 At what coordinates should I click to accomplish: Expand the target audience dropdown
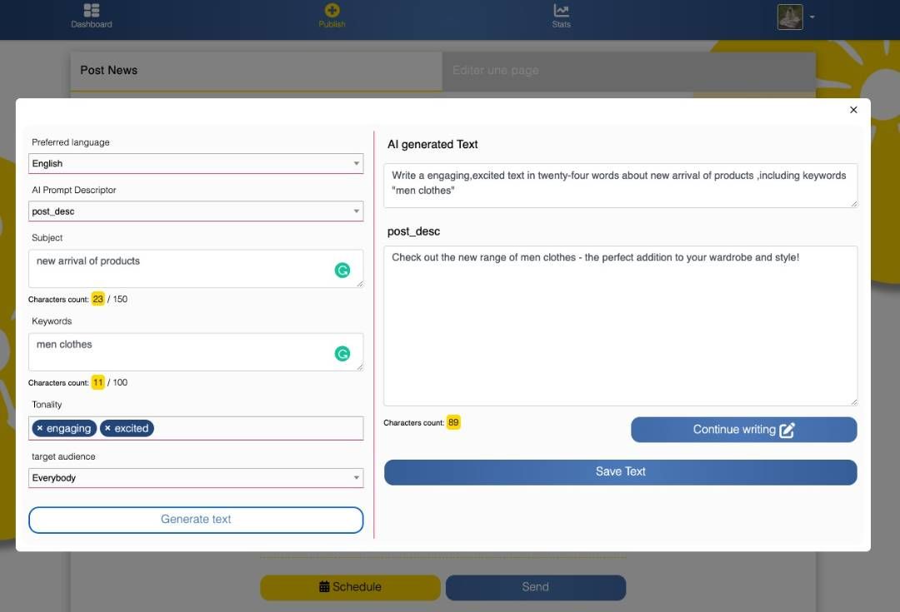pos(196,478)
